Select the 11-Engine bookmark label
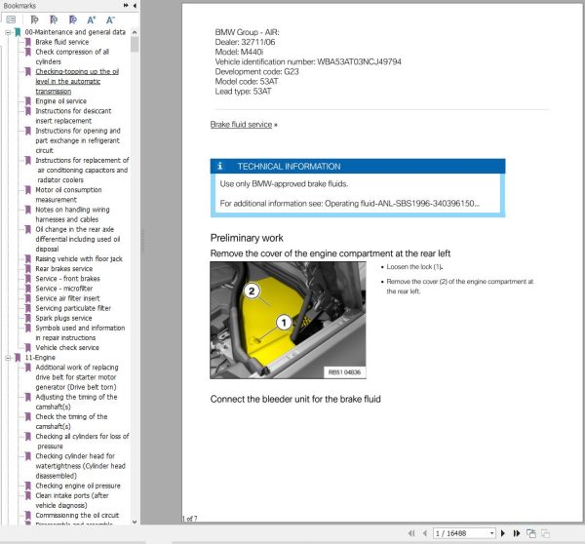 (40, 358)
